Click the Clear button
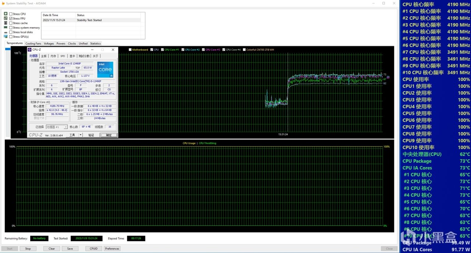The image size is (471, 253). click(52, 249)
